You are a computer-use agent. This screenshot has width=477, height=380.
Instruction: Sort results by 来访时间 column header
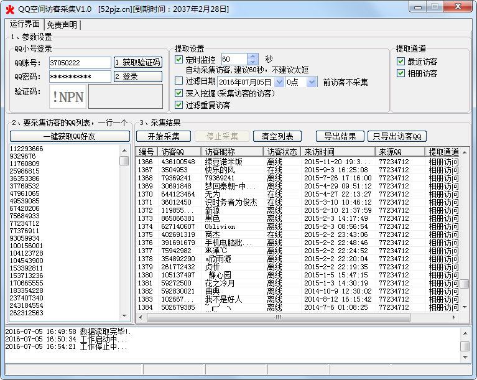(x=337, y=152)
